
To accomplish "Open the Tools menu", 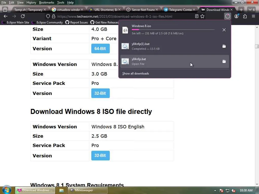I will 61,3.
